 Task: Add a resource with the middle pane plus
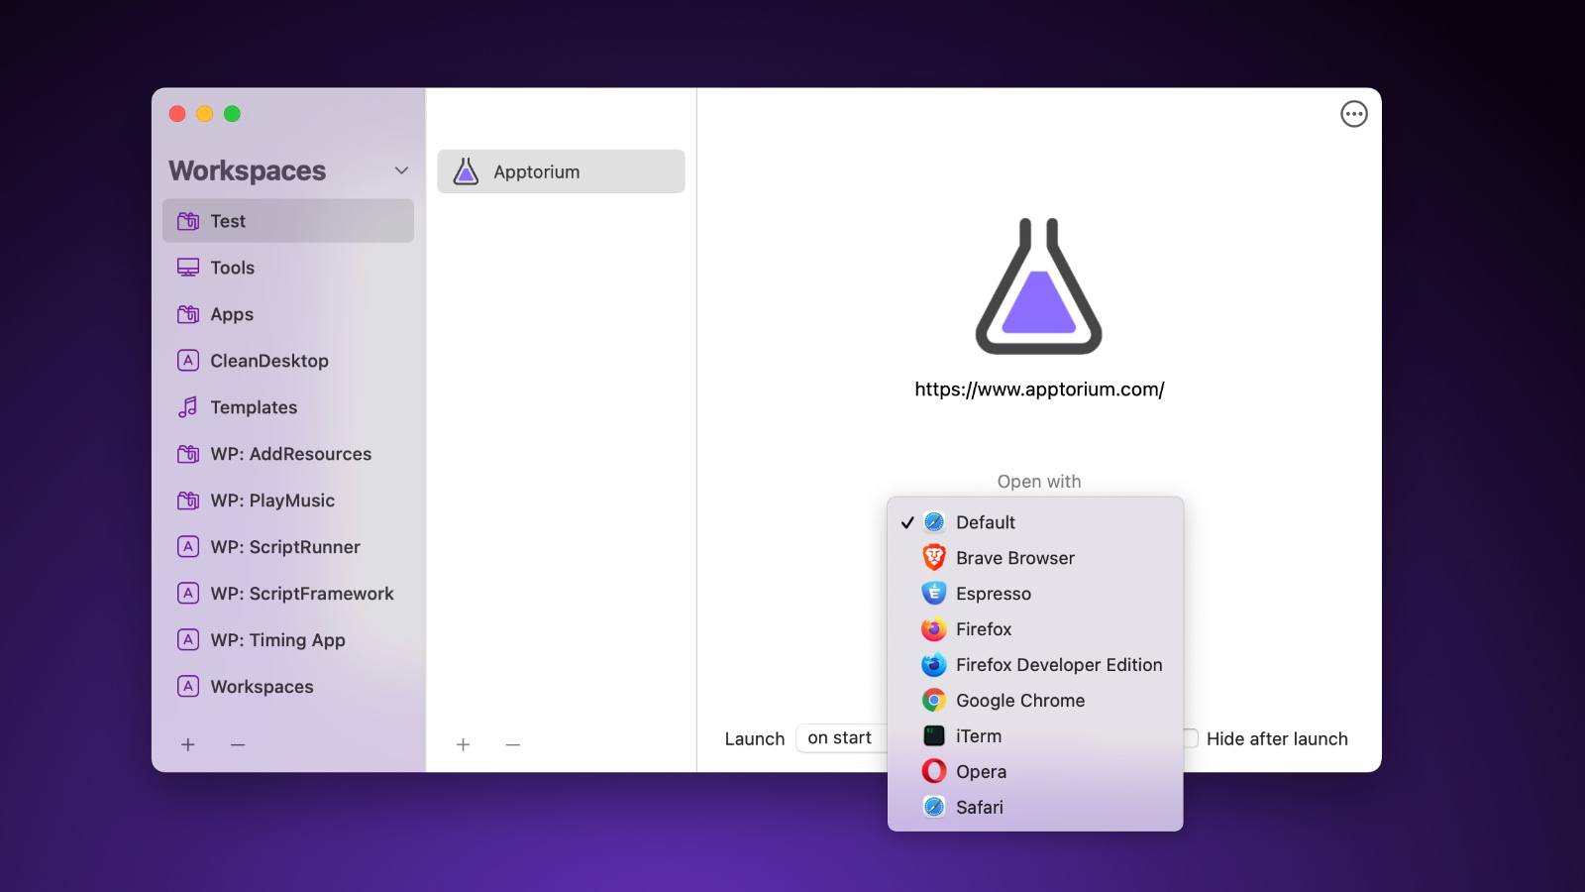pyautogui.click(x=463, y=744)
